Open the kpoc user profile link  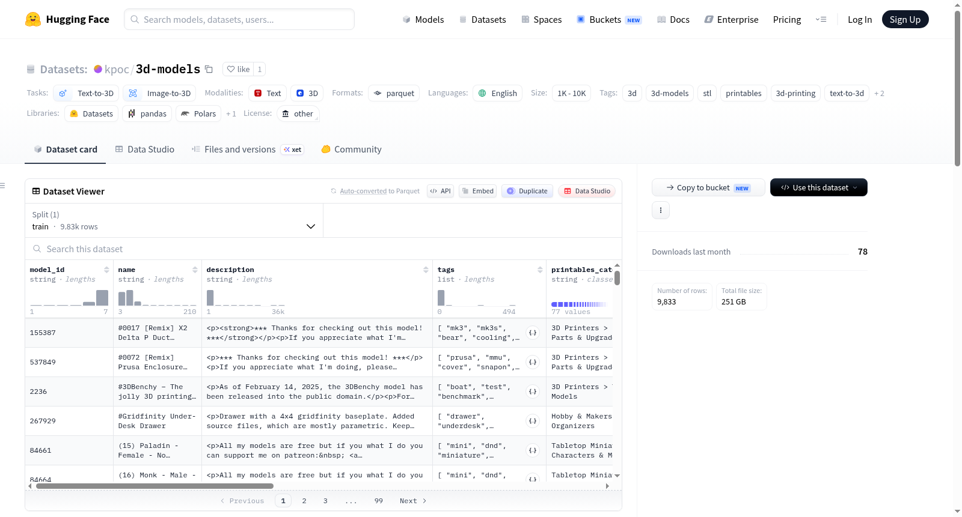pyautogui.click(x=117, y=70)
